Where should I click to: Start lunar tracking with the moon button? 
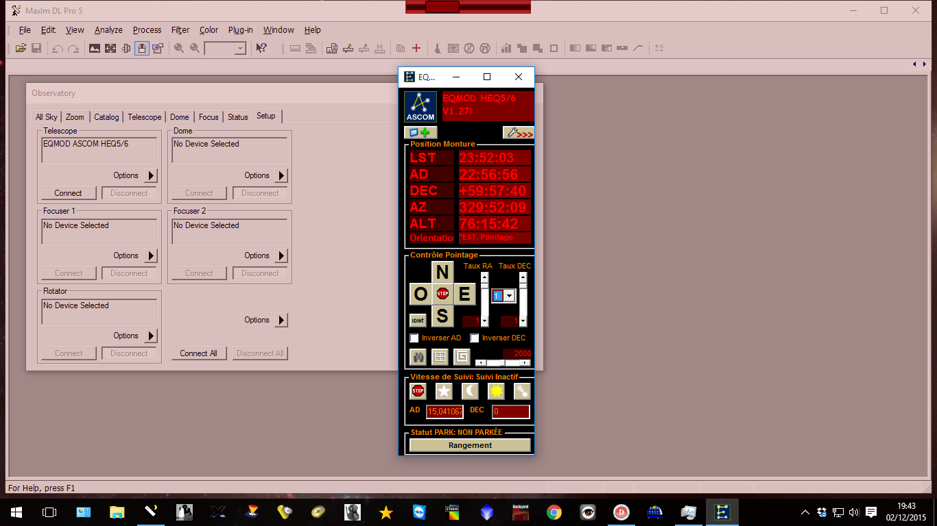470,391
